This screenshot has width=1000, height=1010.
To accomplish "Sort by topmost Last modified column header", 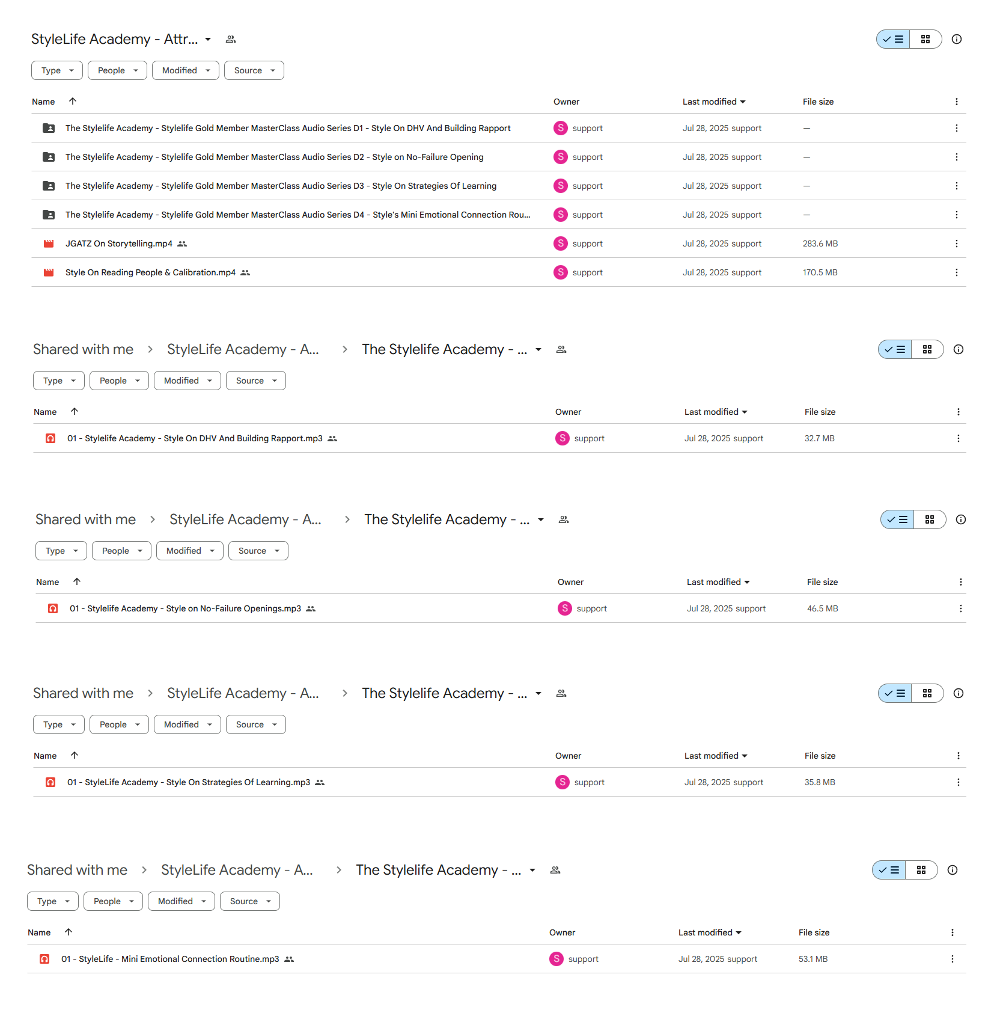I will (x=713, y=102).
